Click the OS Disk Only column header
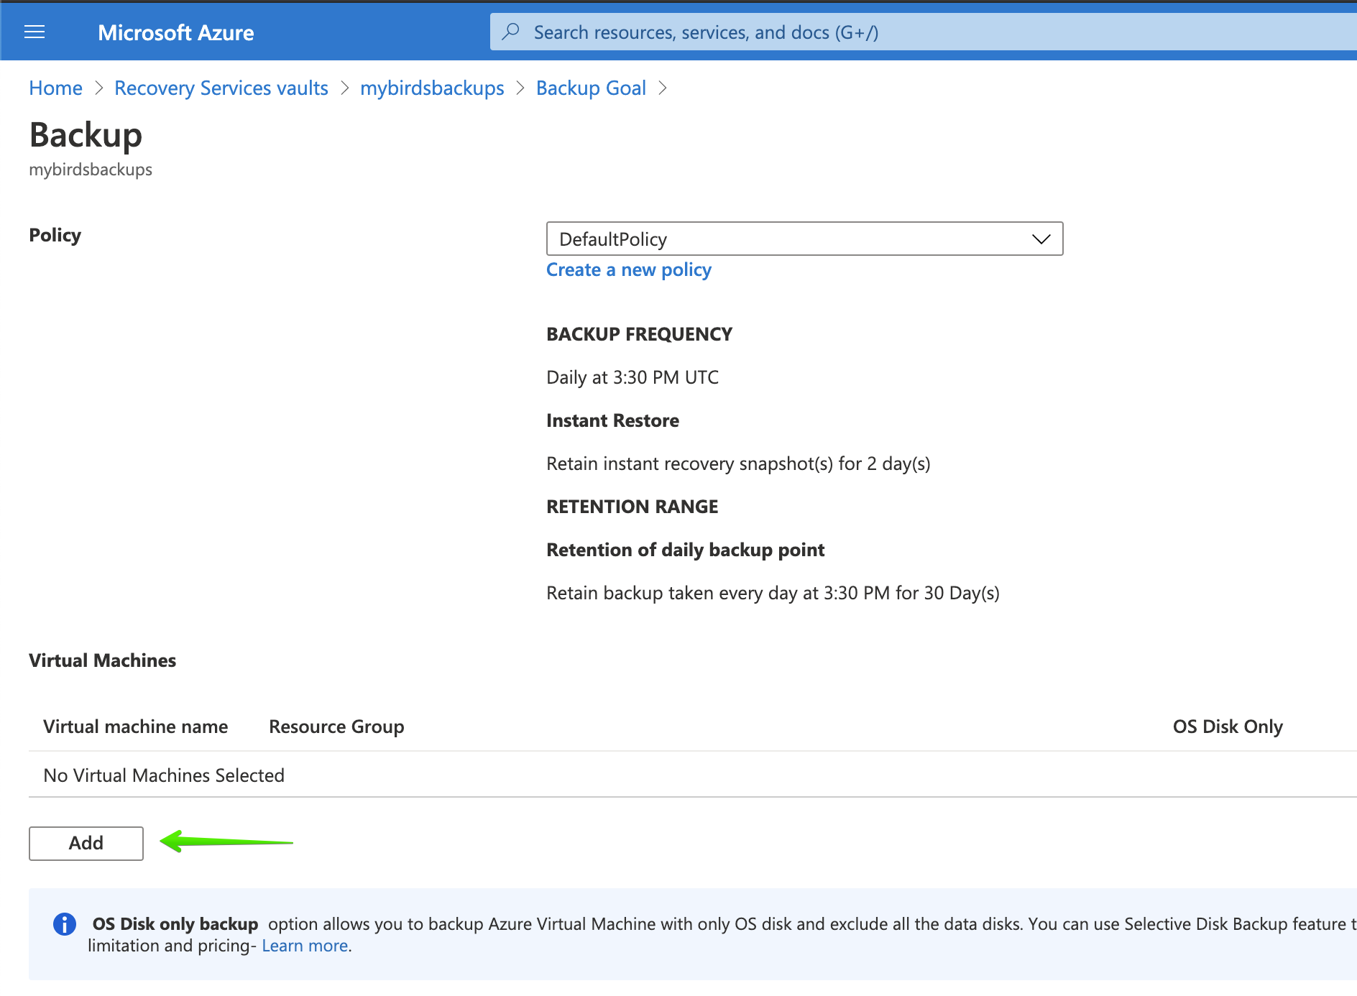This screenshot has width=1357, height=996. coord(1228,727)
